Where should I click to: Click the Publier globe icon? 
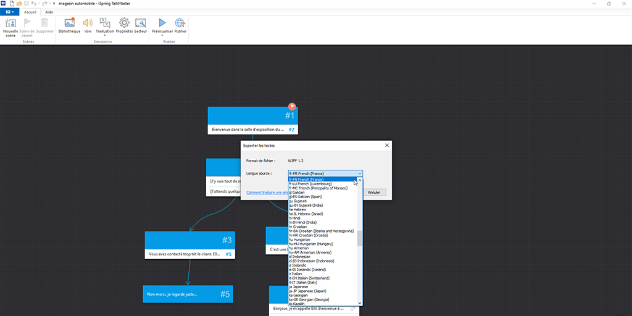[180, 23]
